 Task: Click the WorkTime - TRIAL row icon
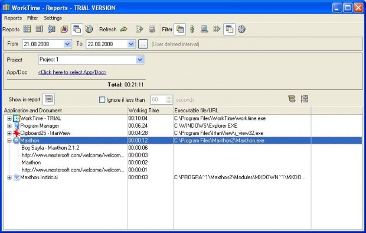[x=17, y=118]
